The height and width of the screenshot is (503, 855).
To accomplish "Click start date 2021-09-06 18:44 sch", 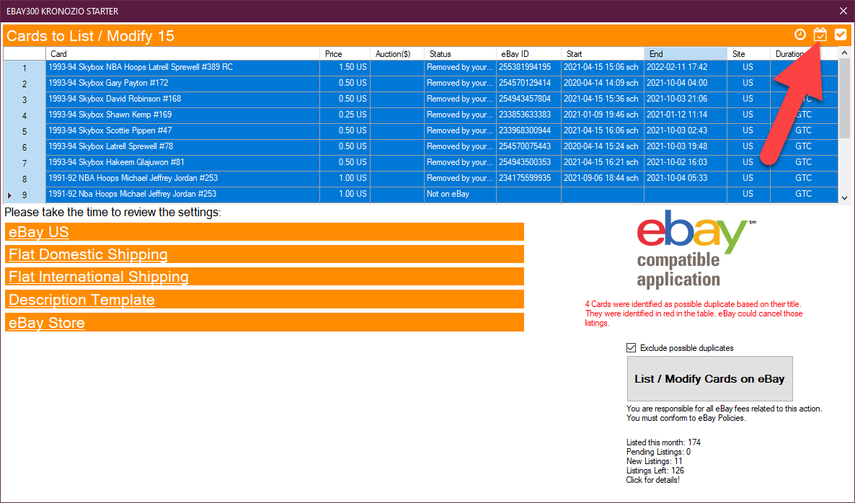I will click(x=603, y=178).
